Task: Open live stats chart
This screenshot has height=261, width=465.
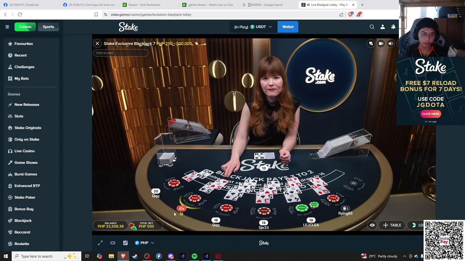Action: click(x=125, y=243)
